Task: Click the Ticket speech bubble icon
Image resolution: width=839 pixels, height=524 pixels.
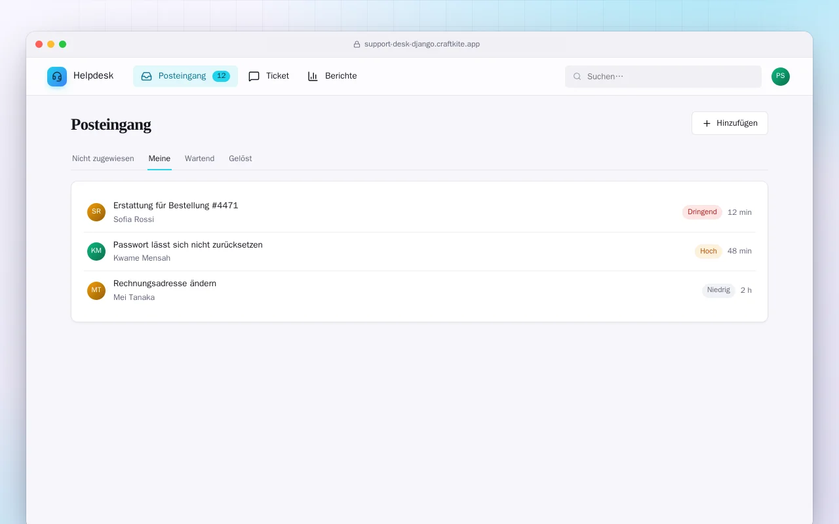Action: tap(254, 76)
